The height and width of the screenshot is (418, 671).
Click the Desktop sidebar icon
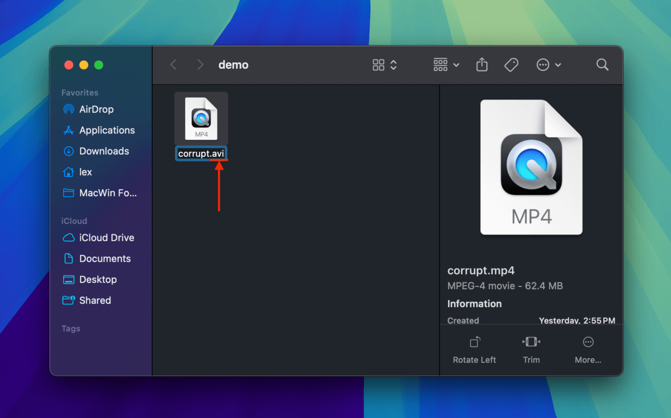click(x=69, y=280)
